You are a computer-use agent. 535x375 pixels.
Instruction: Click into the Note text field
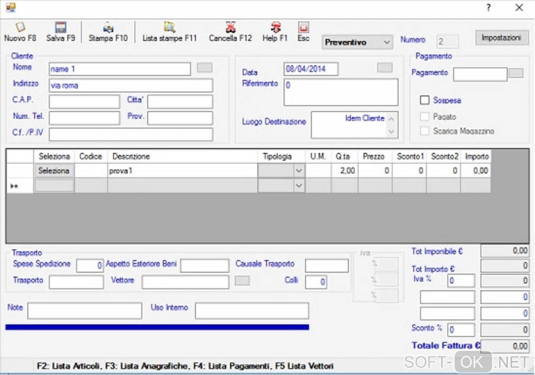(x=84, y=310)
